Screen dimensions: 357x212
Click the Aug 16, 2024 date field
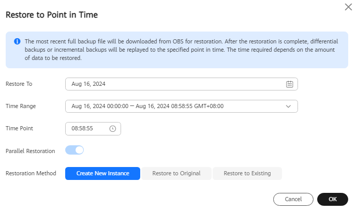(x=182, y=84)
